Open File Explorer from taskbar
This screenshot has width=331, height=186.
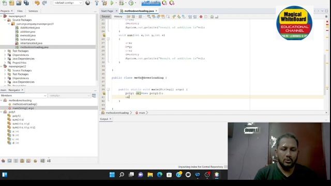click(x=150, y=175)
